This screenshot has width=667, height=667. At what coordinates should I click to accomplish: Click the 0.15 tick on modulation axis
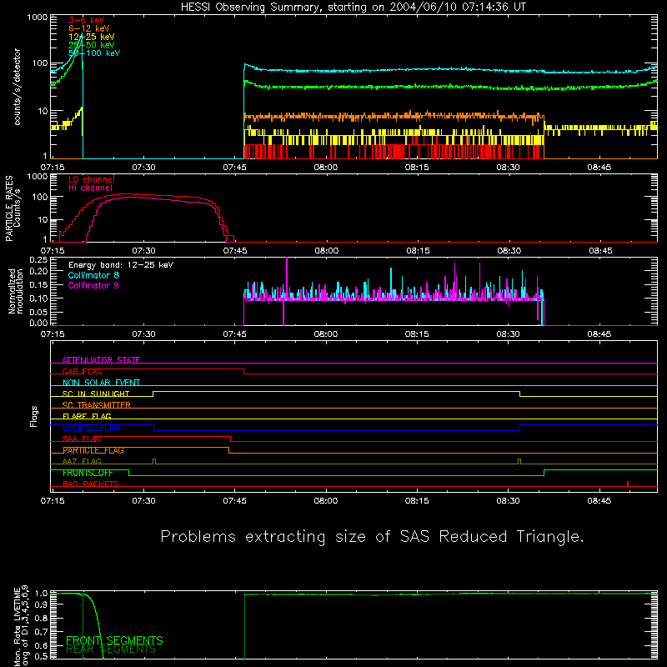(x=38, y=285)
